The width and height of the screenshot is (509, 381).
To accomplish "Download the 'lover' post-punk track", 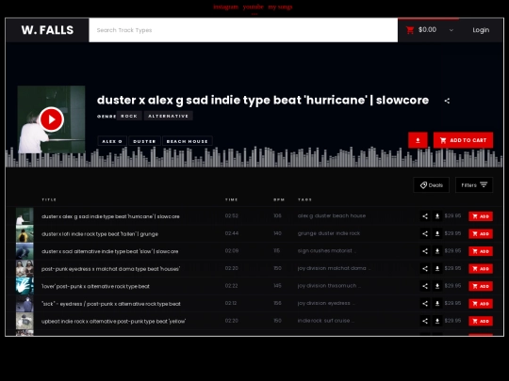I will (437, 286).
